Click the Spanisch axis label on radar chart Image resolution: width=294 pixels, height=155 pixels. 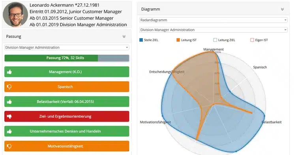point(260,67)
